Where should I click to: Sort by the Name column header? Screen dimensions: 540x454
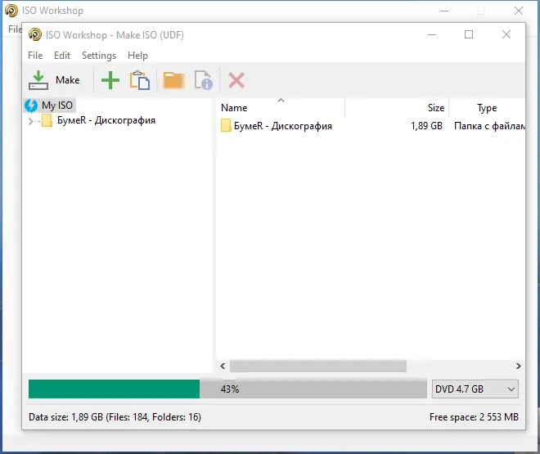(x=281, y=108)
